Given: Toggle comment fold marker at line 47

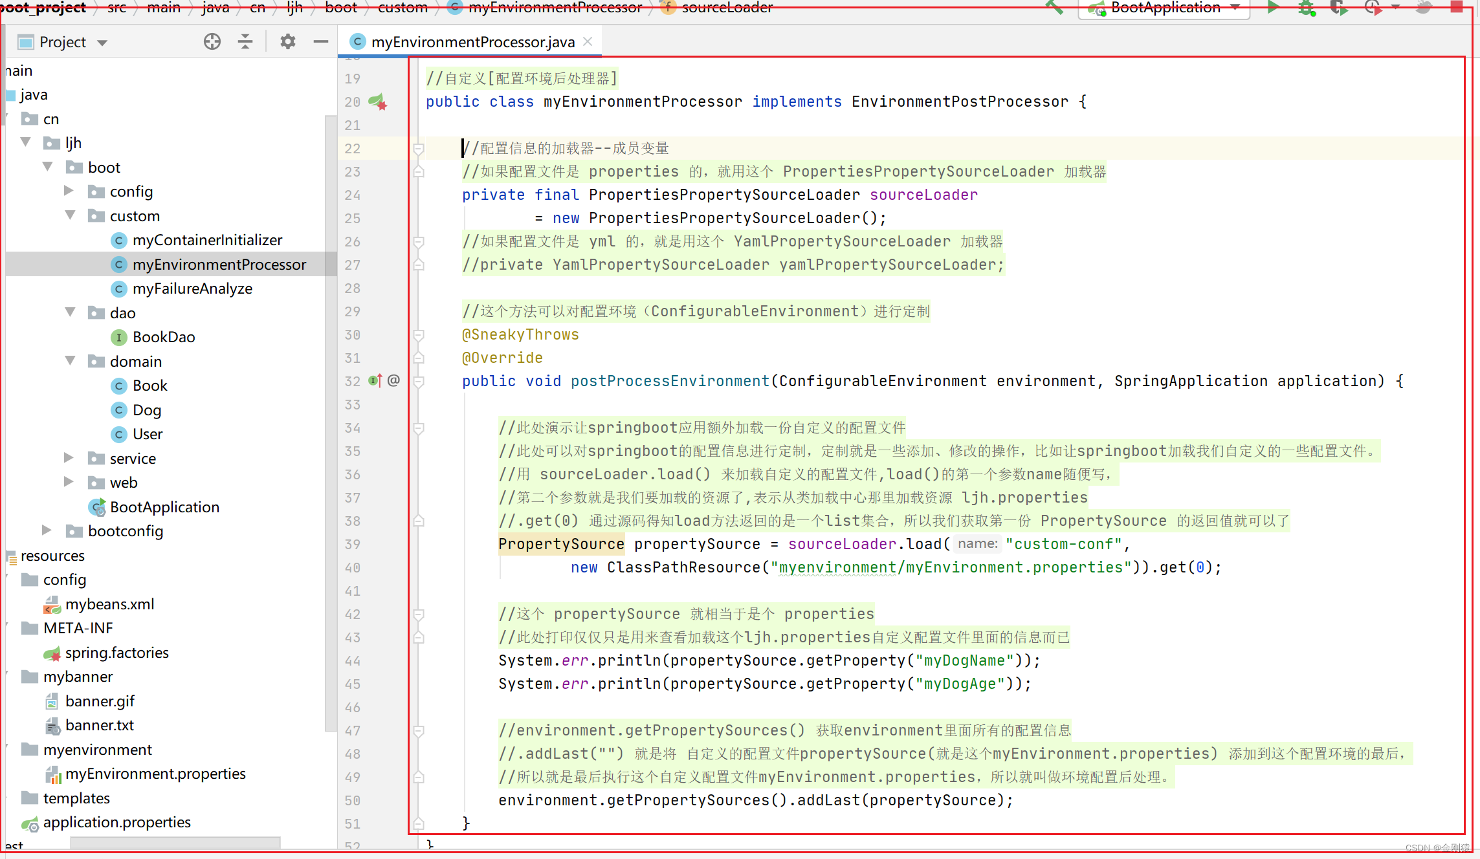Looking at the screenshot, I should tap(419, 731).
